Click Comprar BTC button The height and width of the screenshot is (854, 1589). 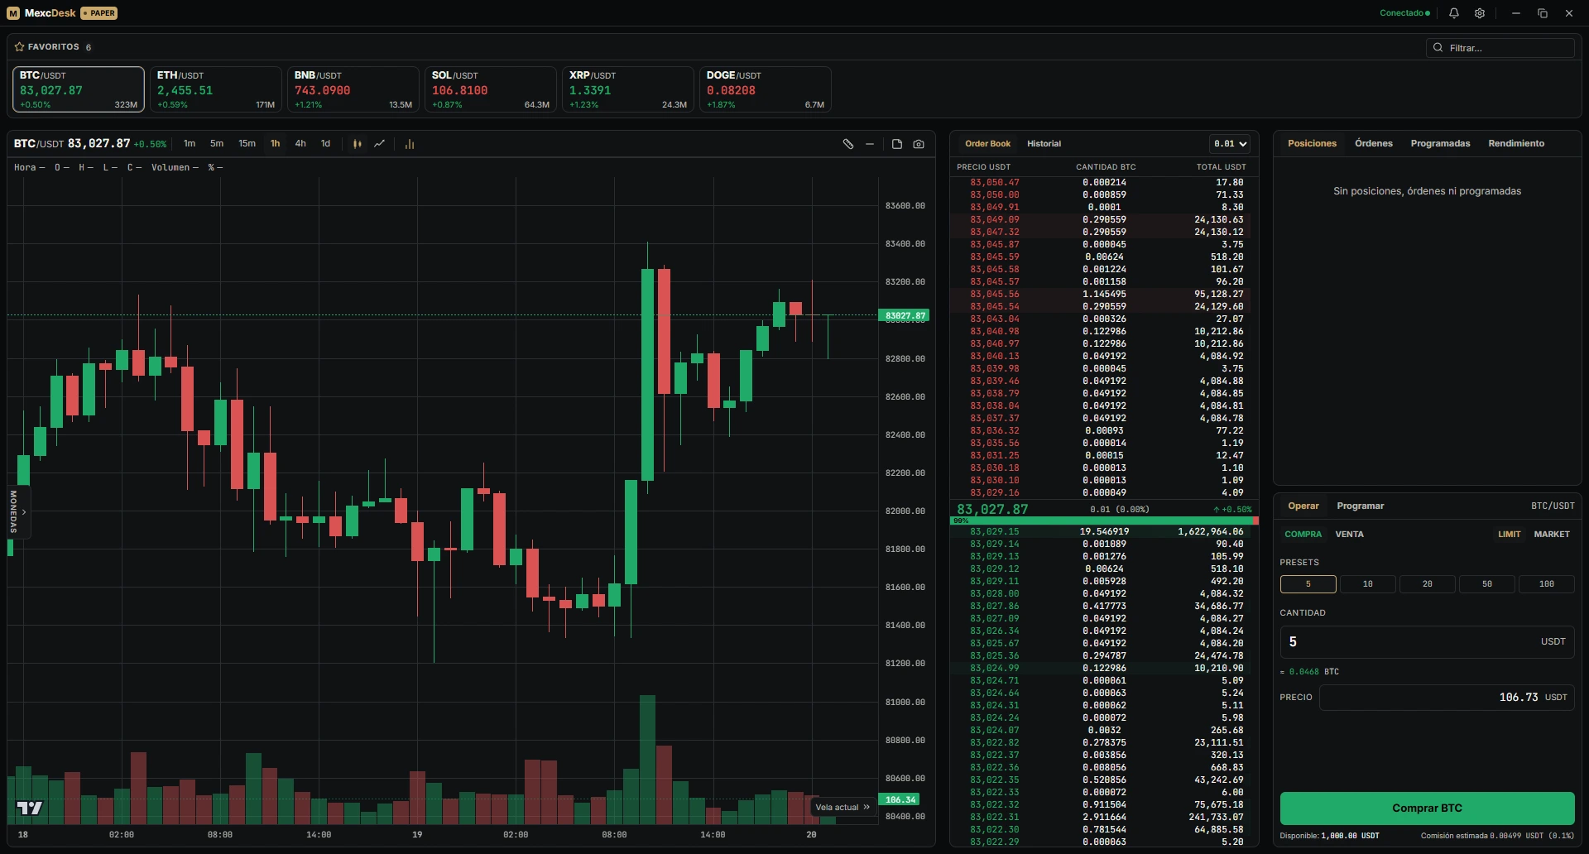click(x=1427, y=808)
